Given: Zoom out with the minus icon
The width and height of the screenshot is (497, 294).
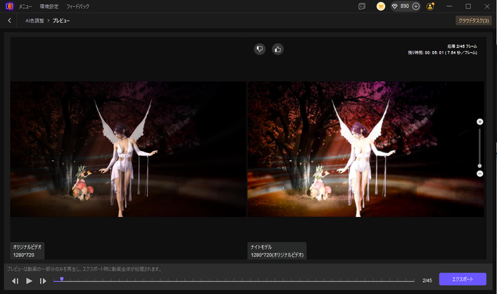Looking at the screenshot, I should [480, 174].
